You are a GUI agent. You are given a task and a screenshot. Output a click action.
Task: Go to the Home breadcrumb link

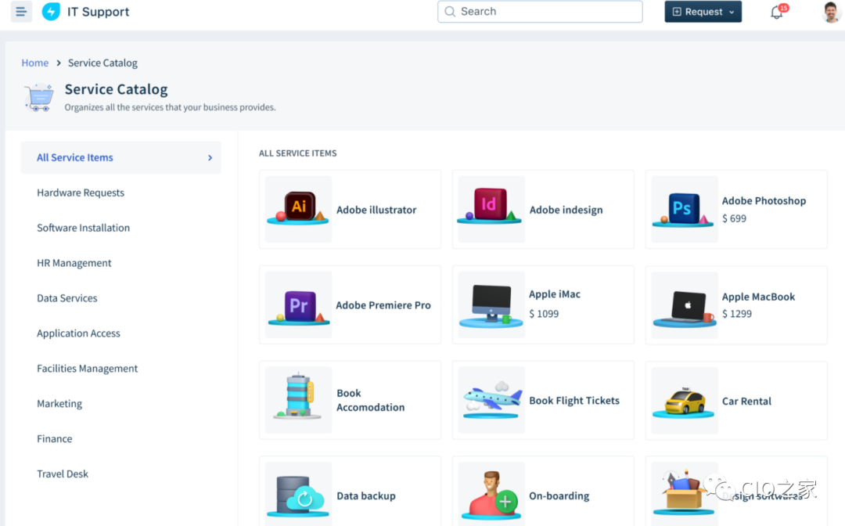(35, 63)
